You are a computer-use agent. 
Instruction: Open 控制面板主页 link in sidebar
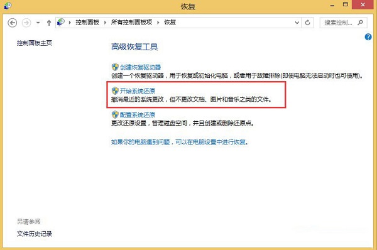35,43
